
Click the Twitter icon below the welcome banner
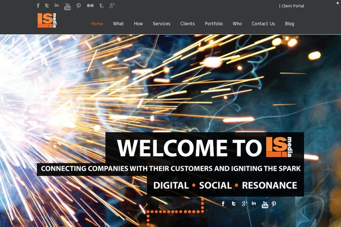[234, 203]
